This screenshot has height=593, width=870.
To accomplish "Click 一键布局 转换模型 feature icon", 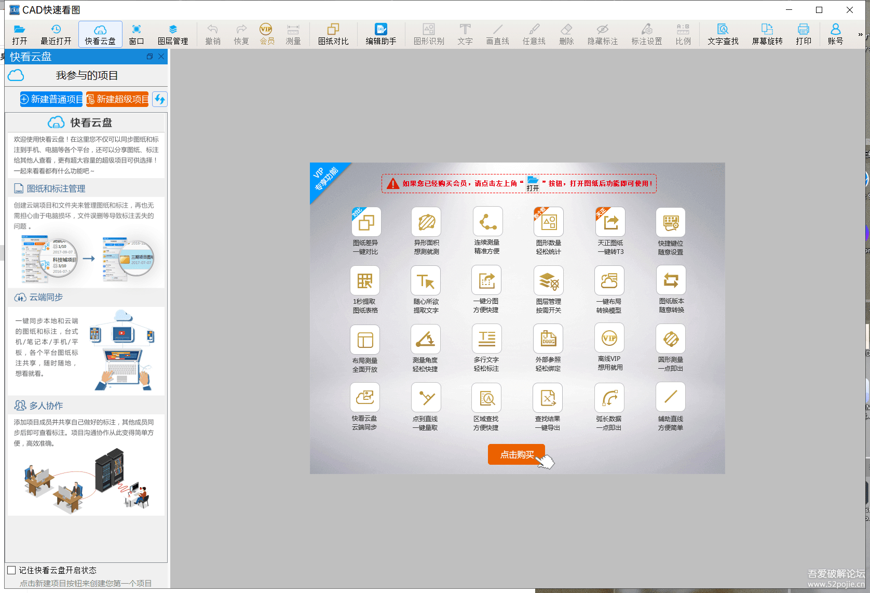I will (x=609, y=281).
